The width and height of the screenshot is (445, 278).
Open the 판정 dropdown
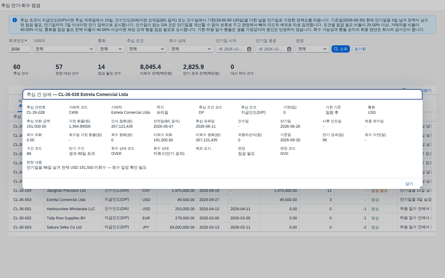point(312,49)
